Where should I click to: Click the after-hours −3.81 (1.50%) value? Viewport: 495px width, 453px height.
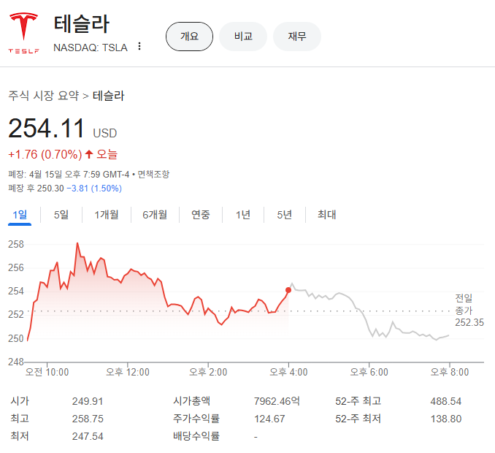coord(94,189)
